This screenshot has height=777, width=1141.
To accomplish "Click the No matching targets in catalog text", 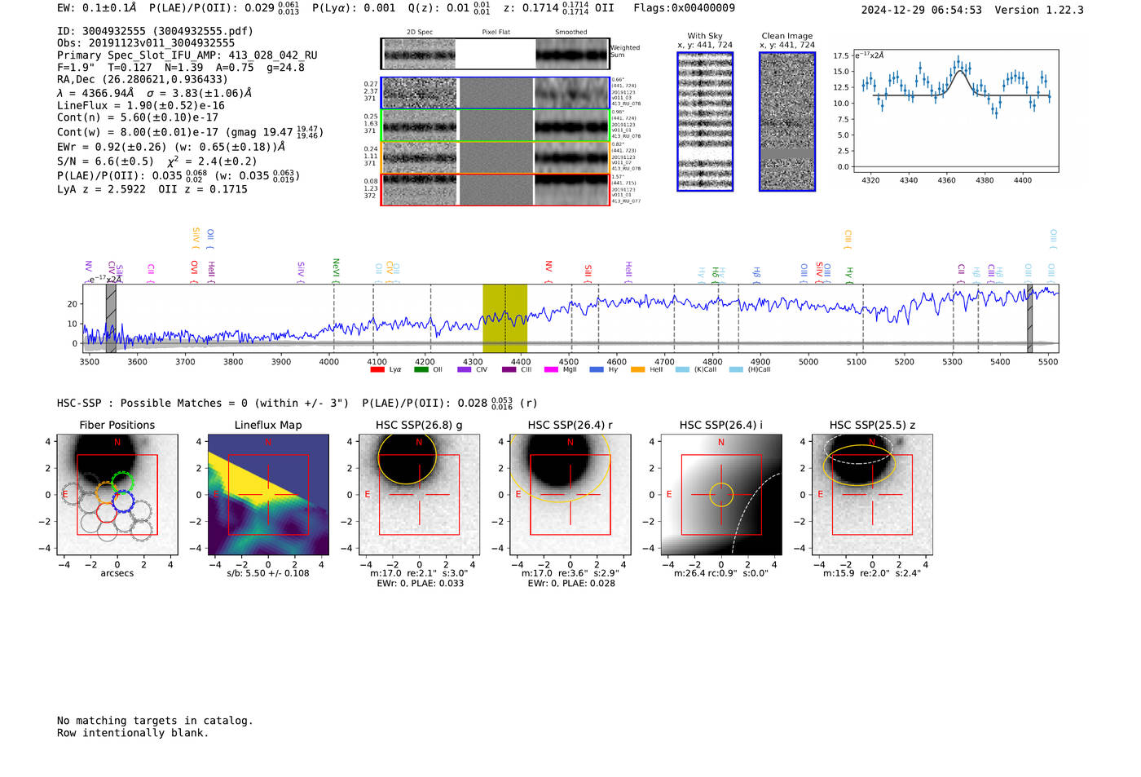I will pos(155,721).
